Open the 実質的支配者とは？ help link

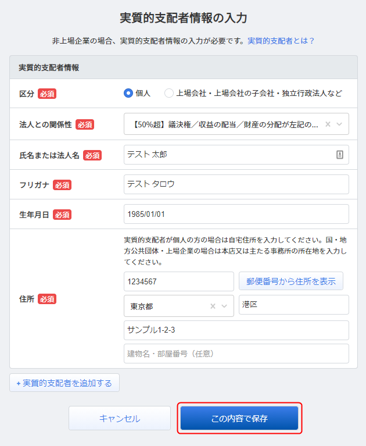tap(281, 41)
